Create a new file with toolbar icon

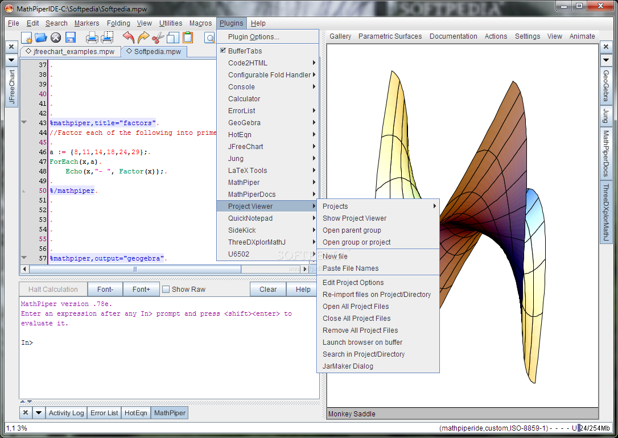point(26,38)
